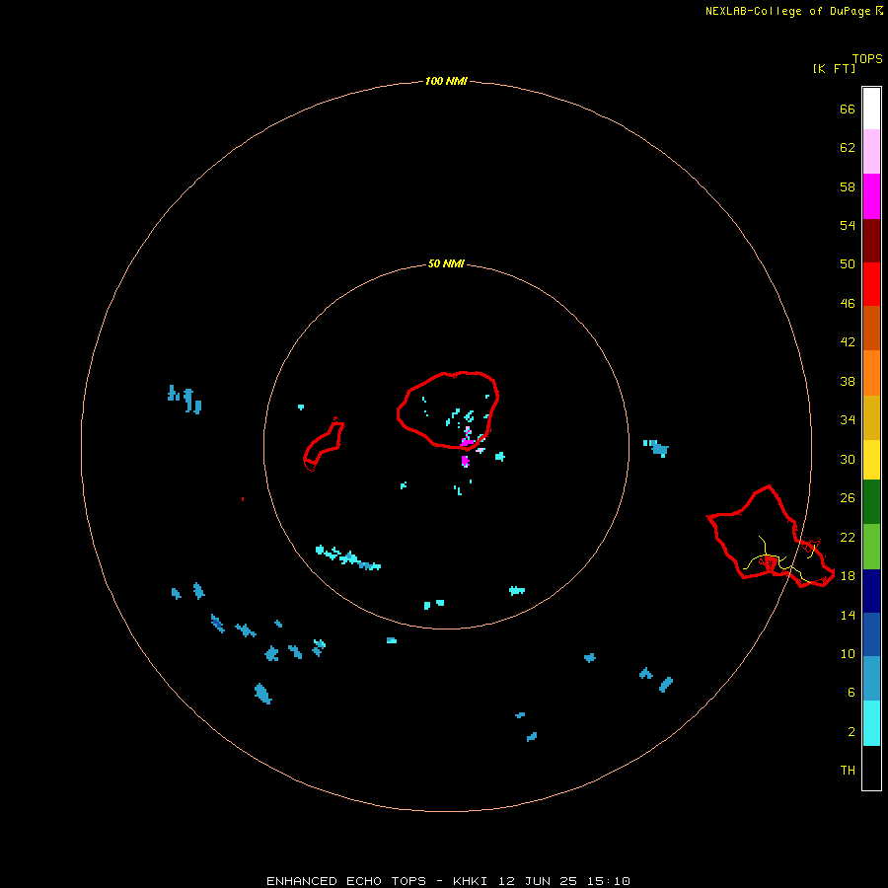Click the "2" legend value
This screenshot has width=888, height=888.
click(x=851, y=732)
